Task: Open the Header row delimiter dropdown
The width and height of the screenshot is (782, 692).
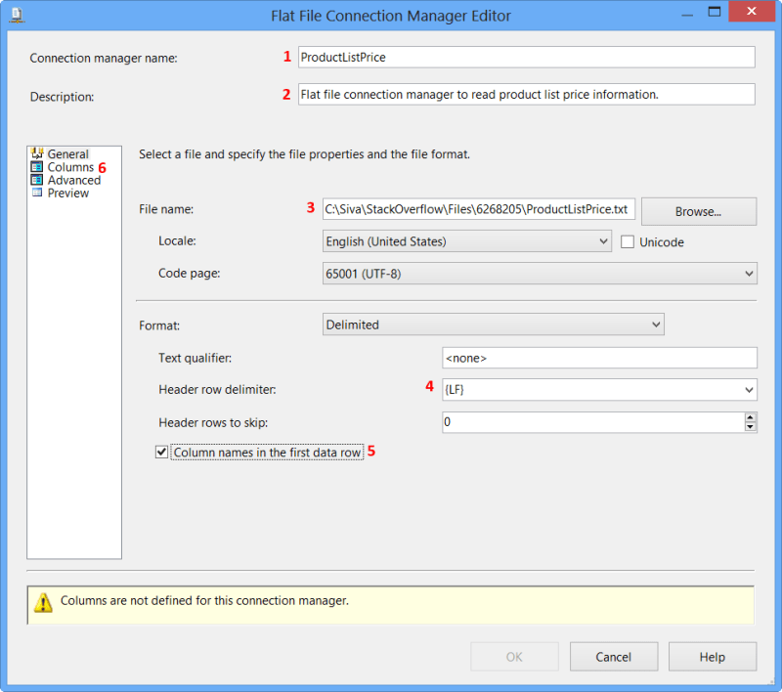Action: tap(748, 389)
